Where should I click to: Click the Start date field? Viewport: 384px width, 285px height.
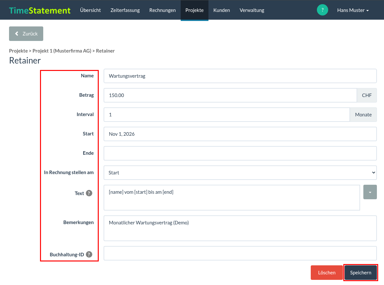click(x=240, y=134)
